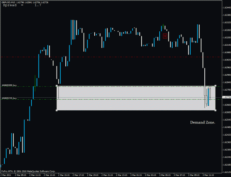Select the top-right handle of the gray rectangle
This screenshot has width=231, height=177.
pyautogui.click(x=215, y=86)
